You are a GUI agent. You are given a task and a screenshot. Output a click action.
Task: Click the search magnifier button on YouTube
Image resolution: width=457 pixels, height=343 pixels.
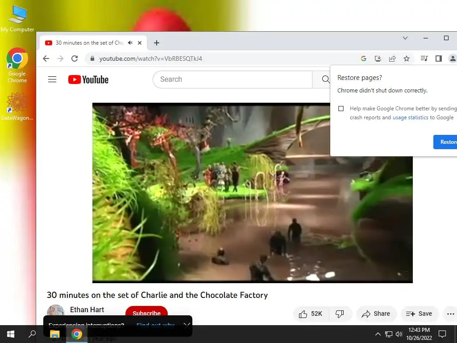click(x=325, y=79)
